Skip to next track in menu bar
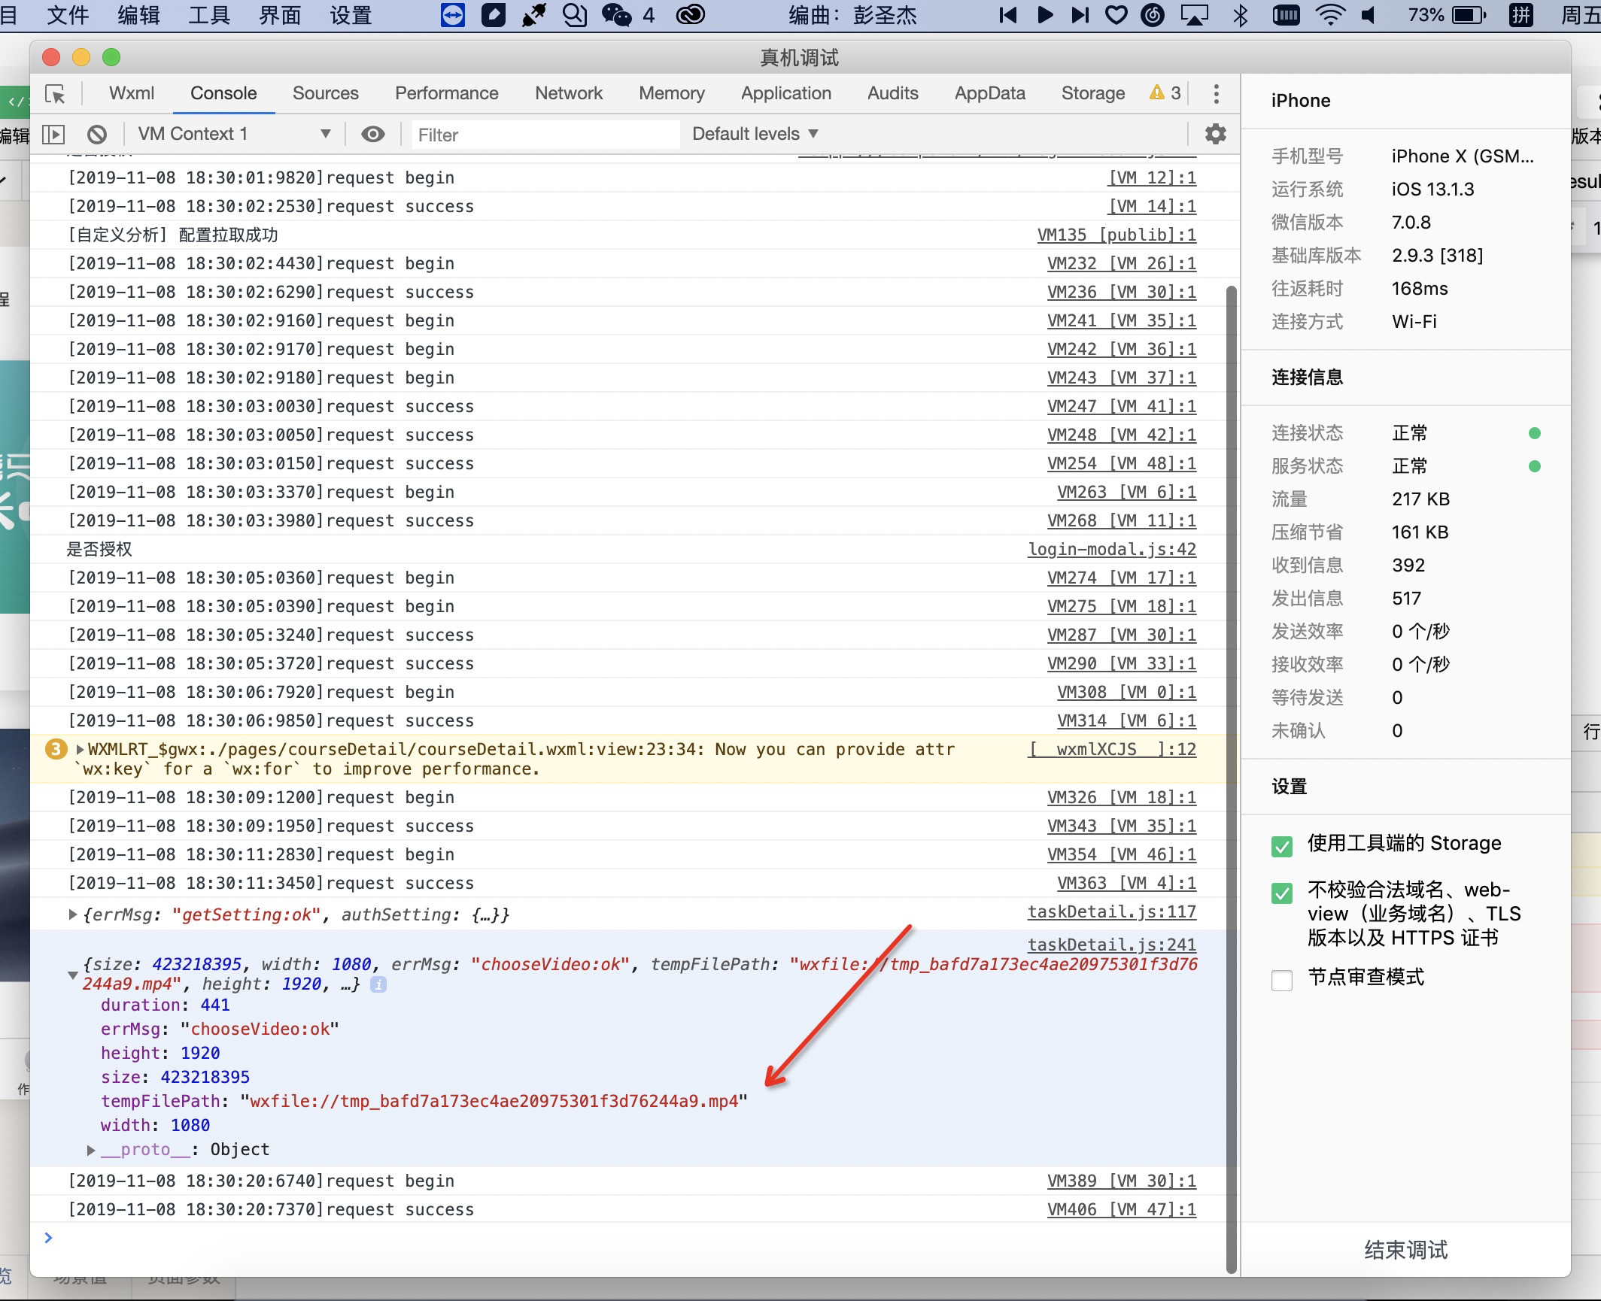This screenshot has height=1301, width=1601. [x=1080, y=15]
